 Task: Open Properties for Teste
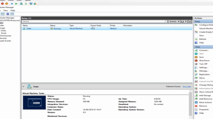[204, 109]
